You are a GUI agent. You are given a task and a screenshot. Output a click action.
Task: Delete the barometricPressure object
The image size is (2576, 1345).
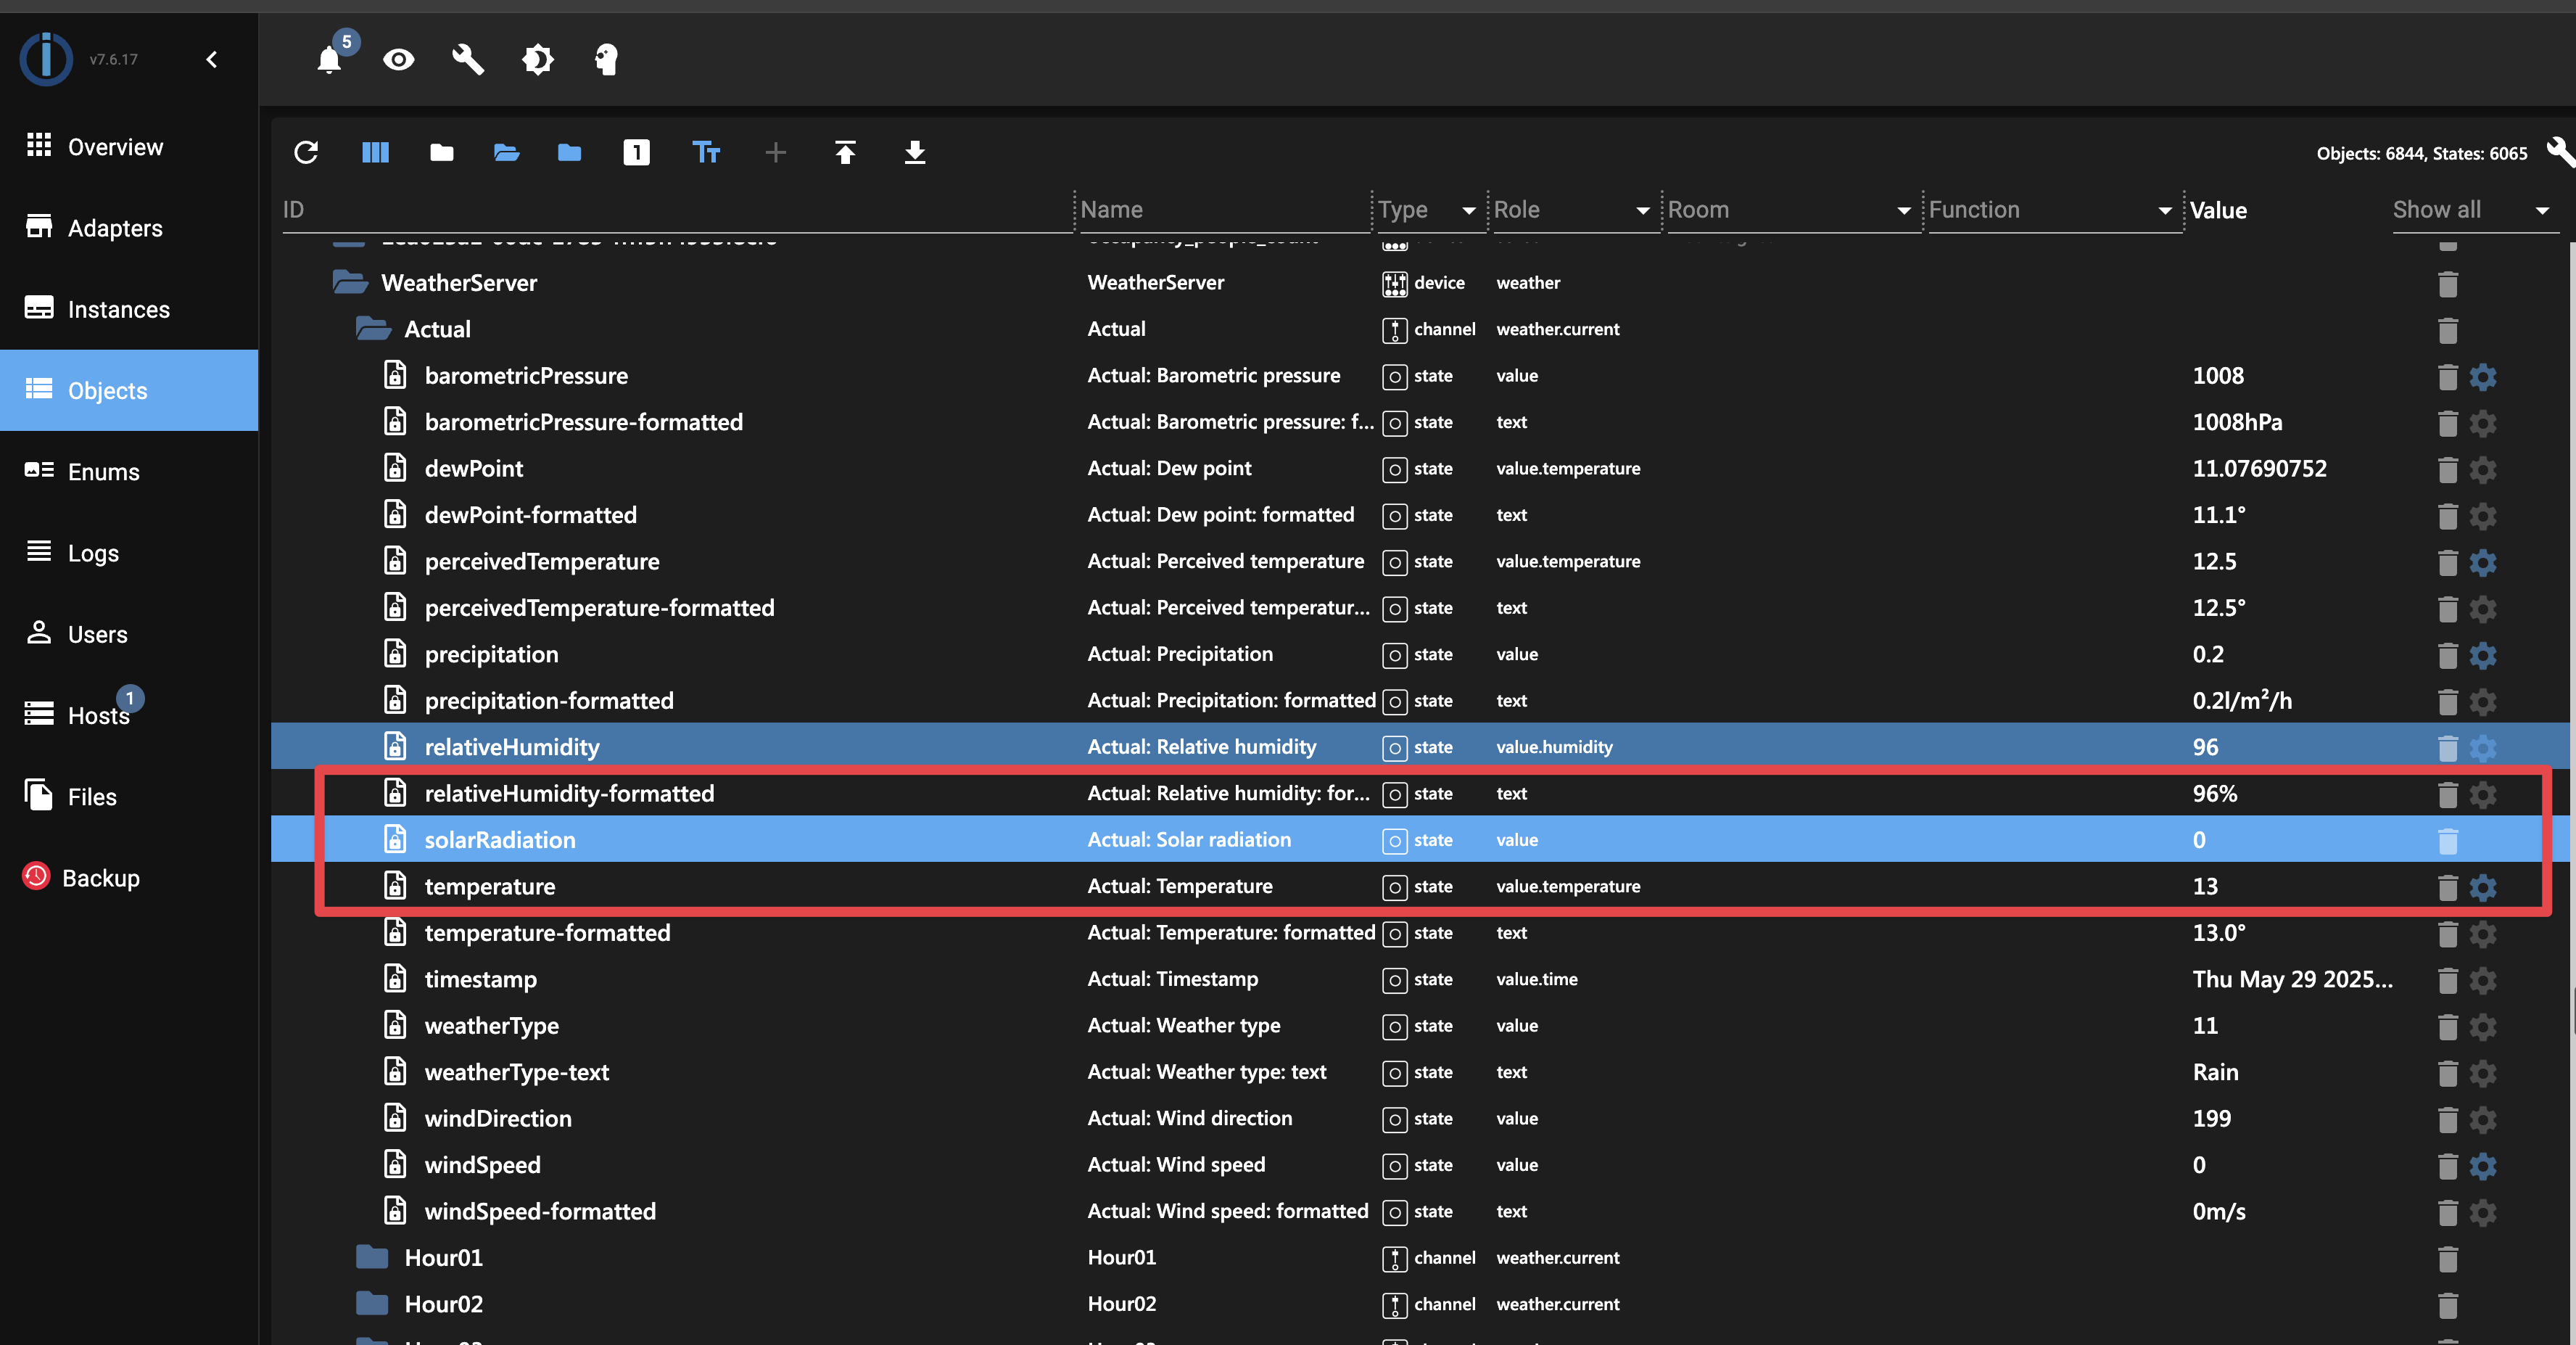[x=2447, y=377]
